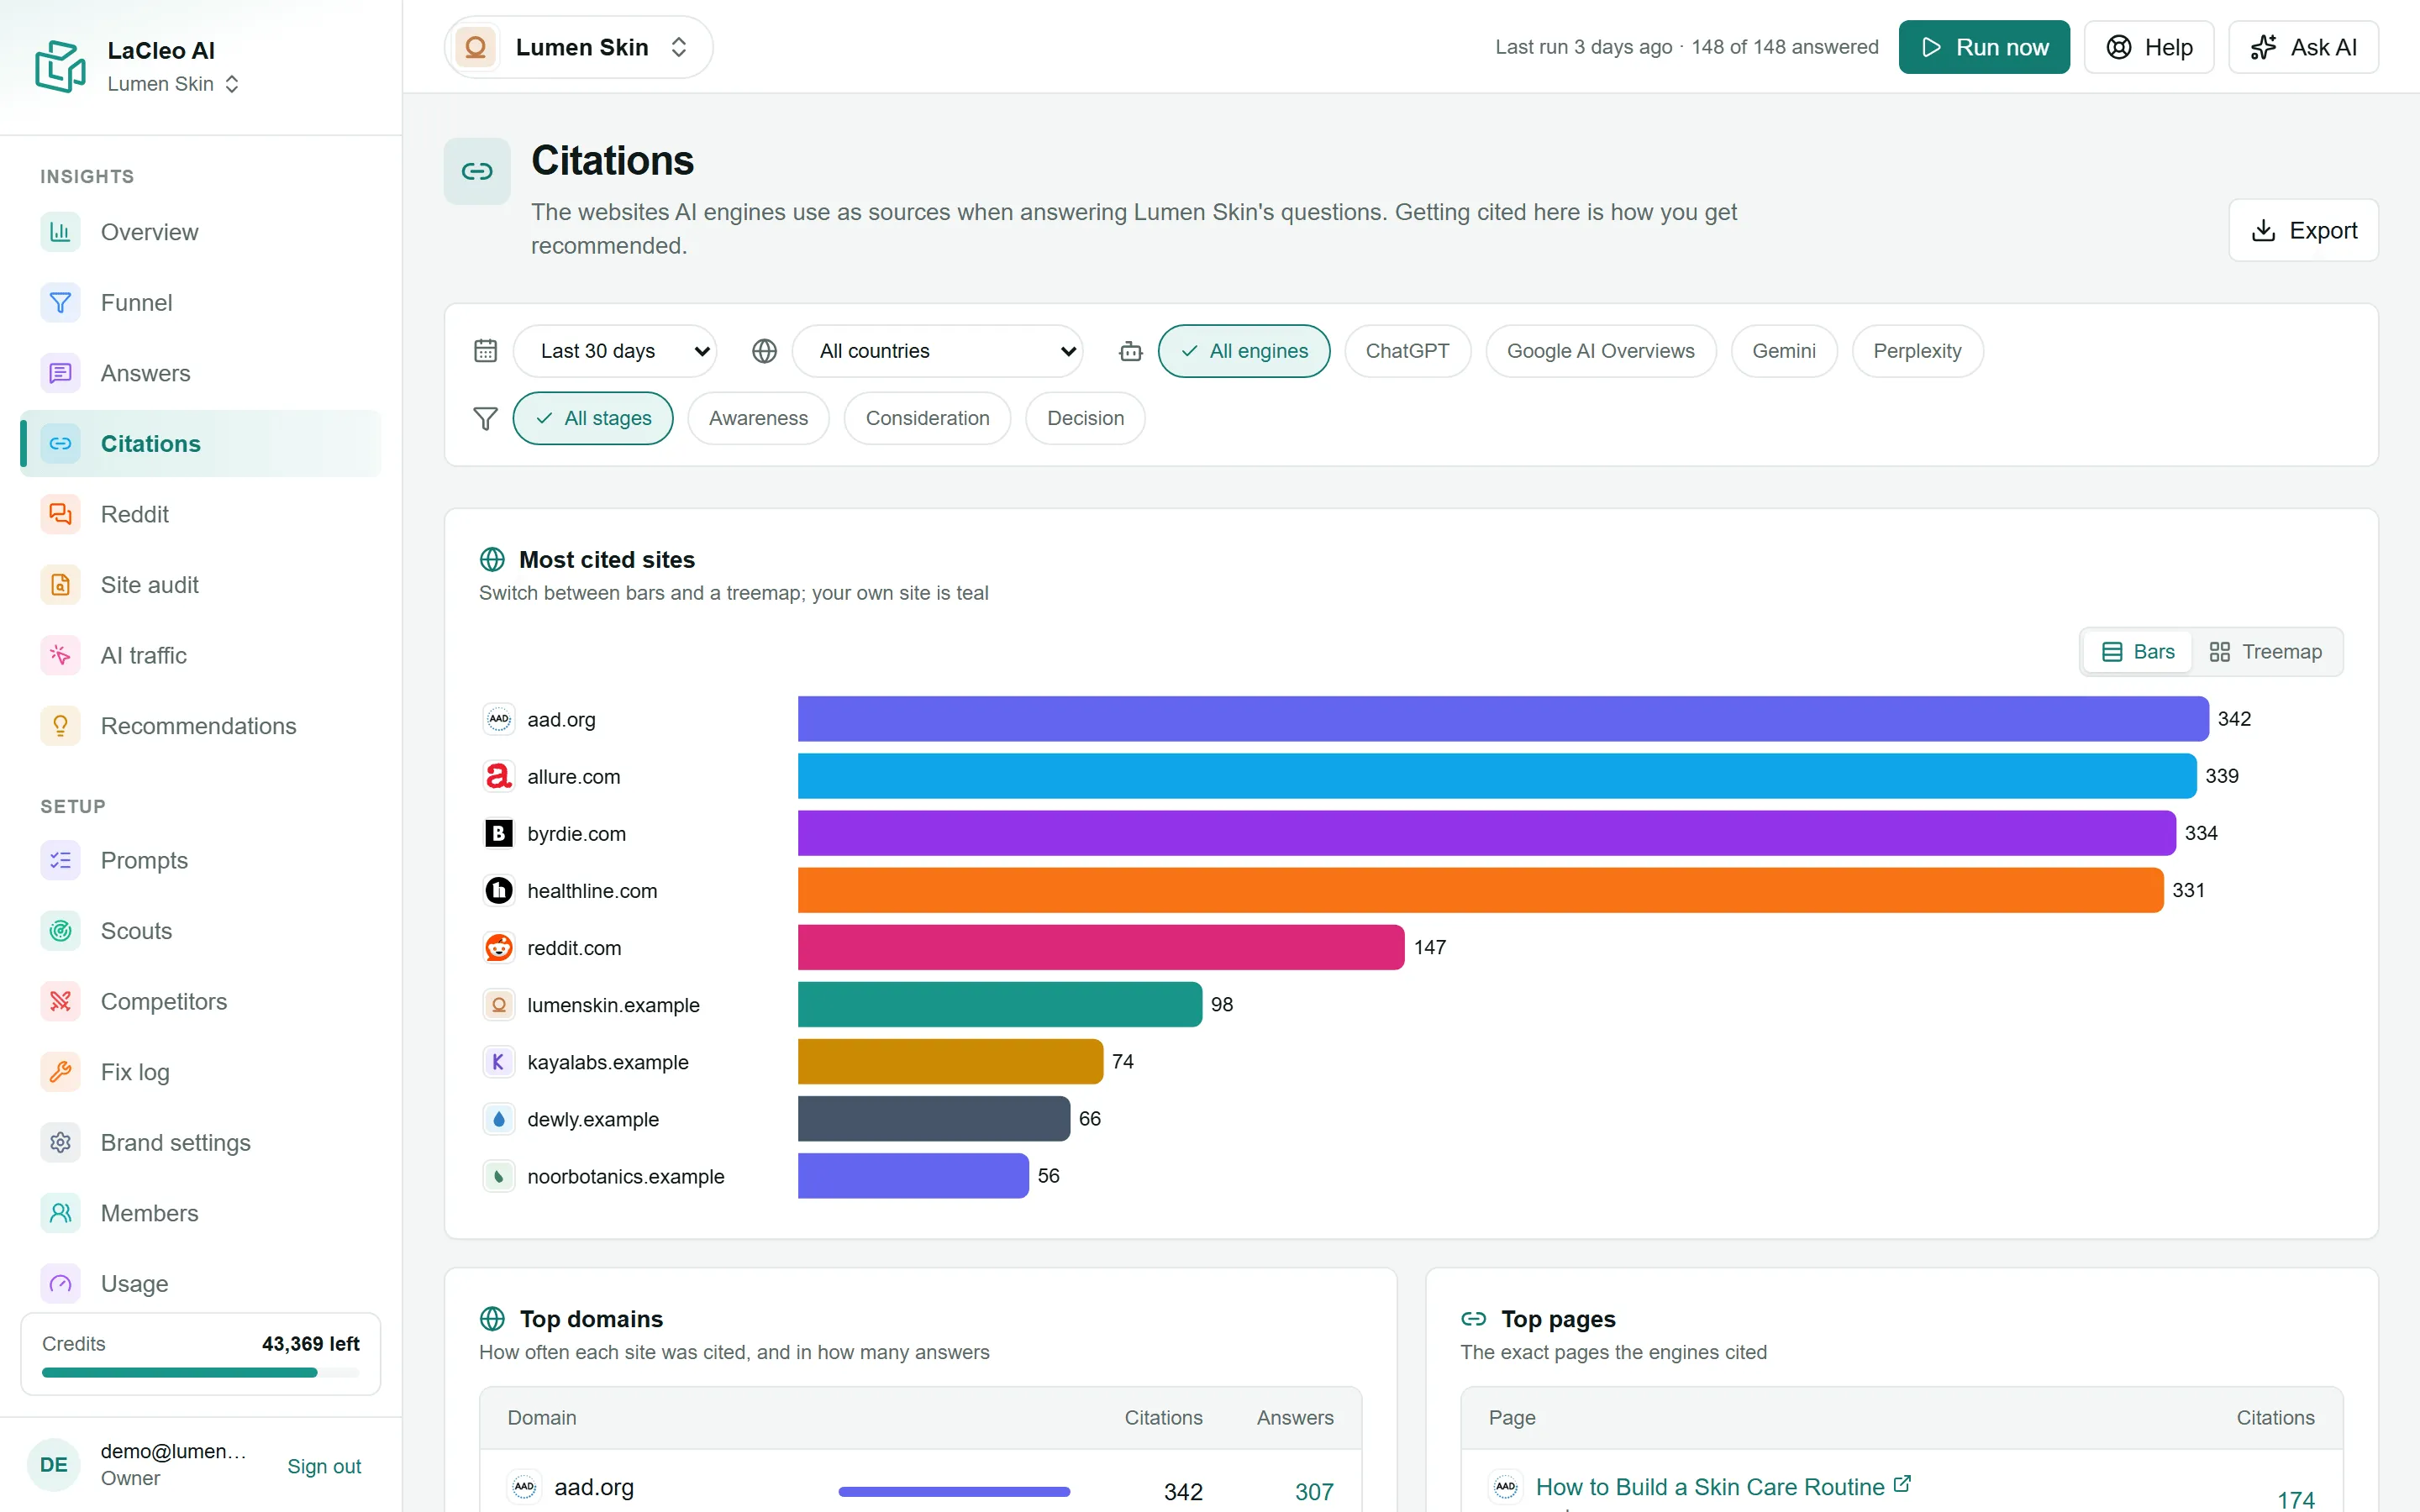
Task: Click the Members people icon
Action: point(60,1213)
